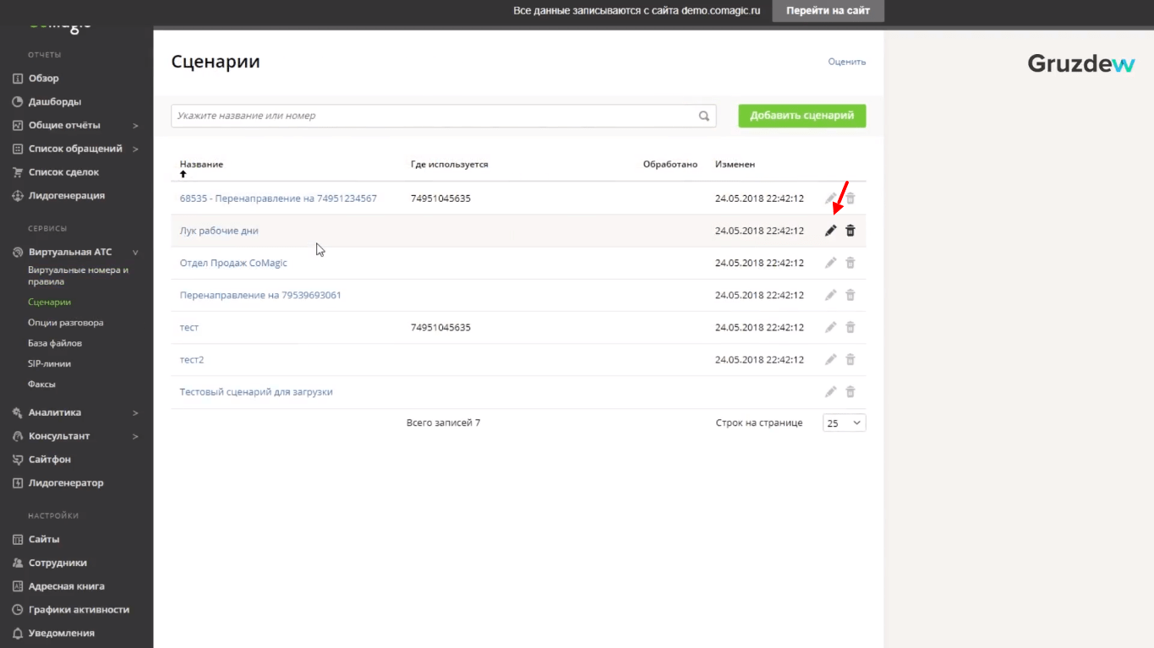Click Добавить сценарий button
The width and height of the screenshot is (1154, 648).
click(x=801, y=116)
